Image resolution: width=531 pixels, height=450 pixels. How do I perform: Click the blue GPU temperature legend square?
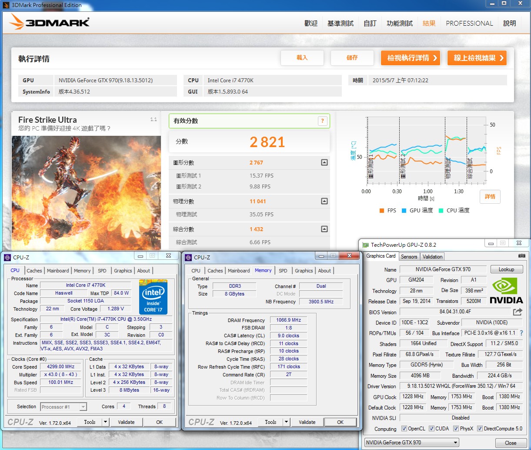[404, 210]
